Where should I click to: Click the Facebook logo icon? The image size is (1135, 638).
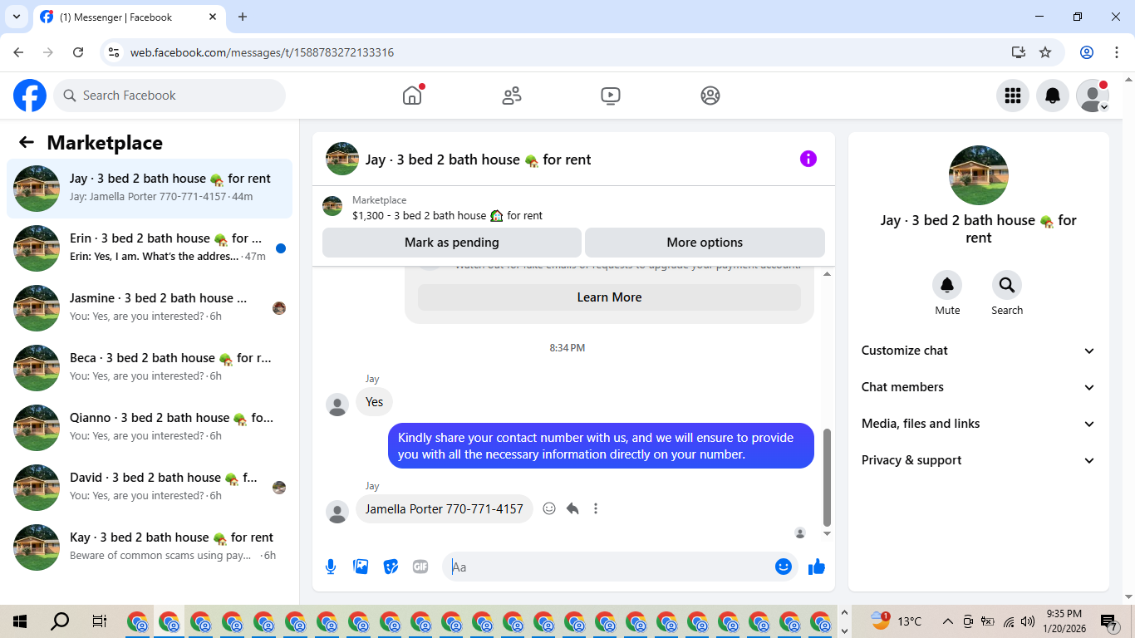pos(30,96)
